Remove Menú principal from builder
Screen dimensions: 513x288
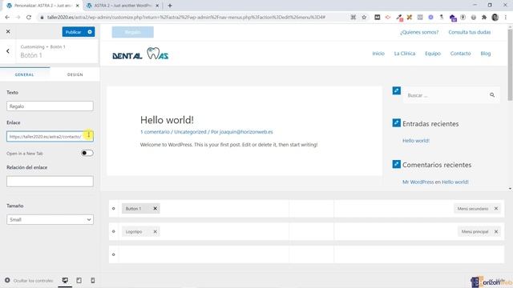(x=496, y=231)
